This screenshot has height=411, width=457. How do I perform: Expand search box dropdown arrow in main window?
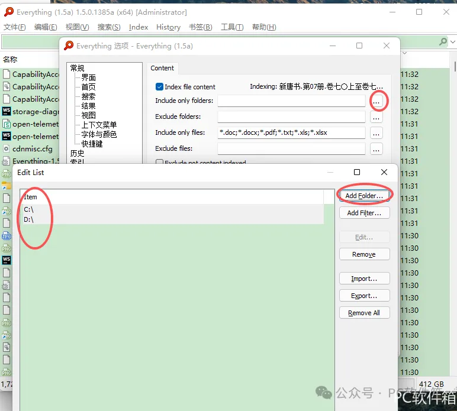pos(453,42)
